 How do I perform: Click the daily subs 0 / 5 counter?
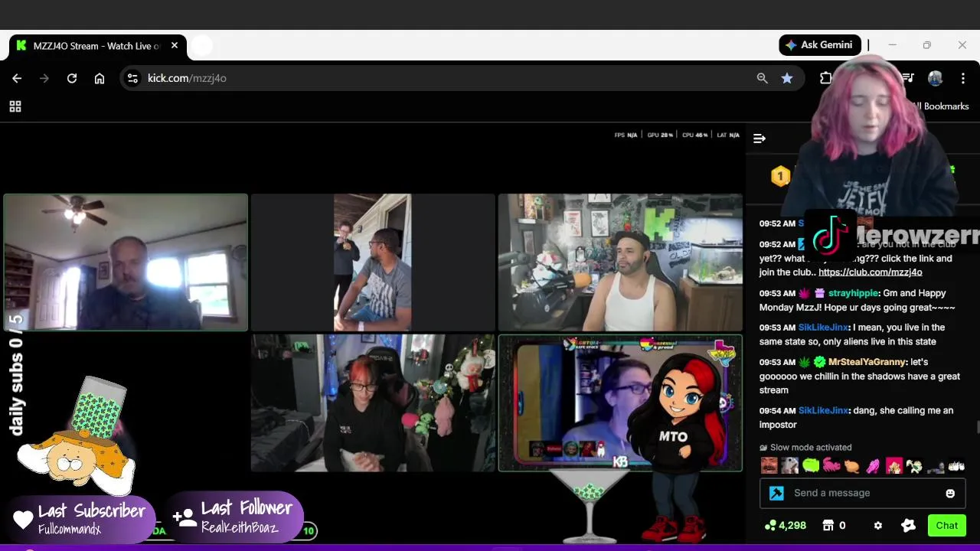click(x=15, y=373)
